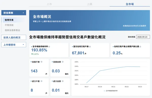Image resolution: width=152 pixels, height=98 pixels.
Task: Click the 0.25 percent value
Action: click(117, 53)
